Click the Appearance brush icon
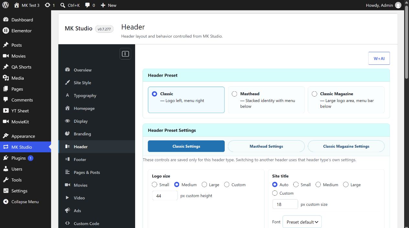The height and width of the screenshot is (228, 409). pos(6,136)
